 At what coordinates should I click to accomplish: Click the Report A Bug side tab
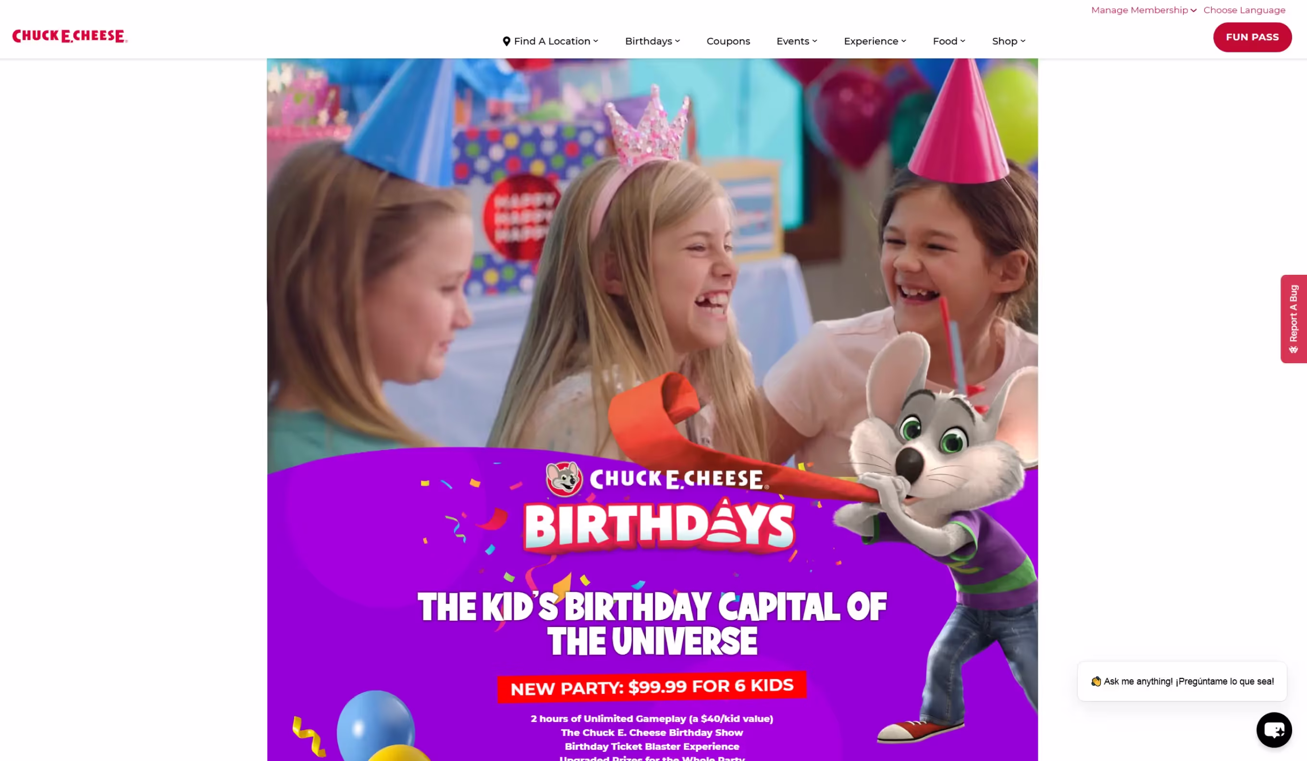[x=1293, y=319]
